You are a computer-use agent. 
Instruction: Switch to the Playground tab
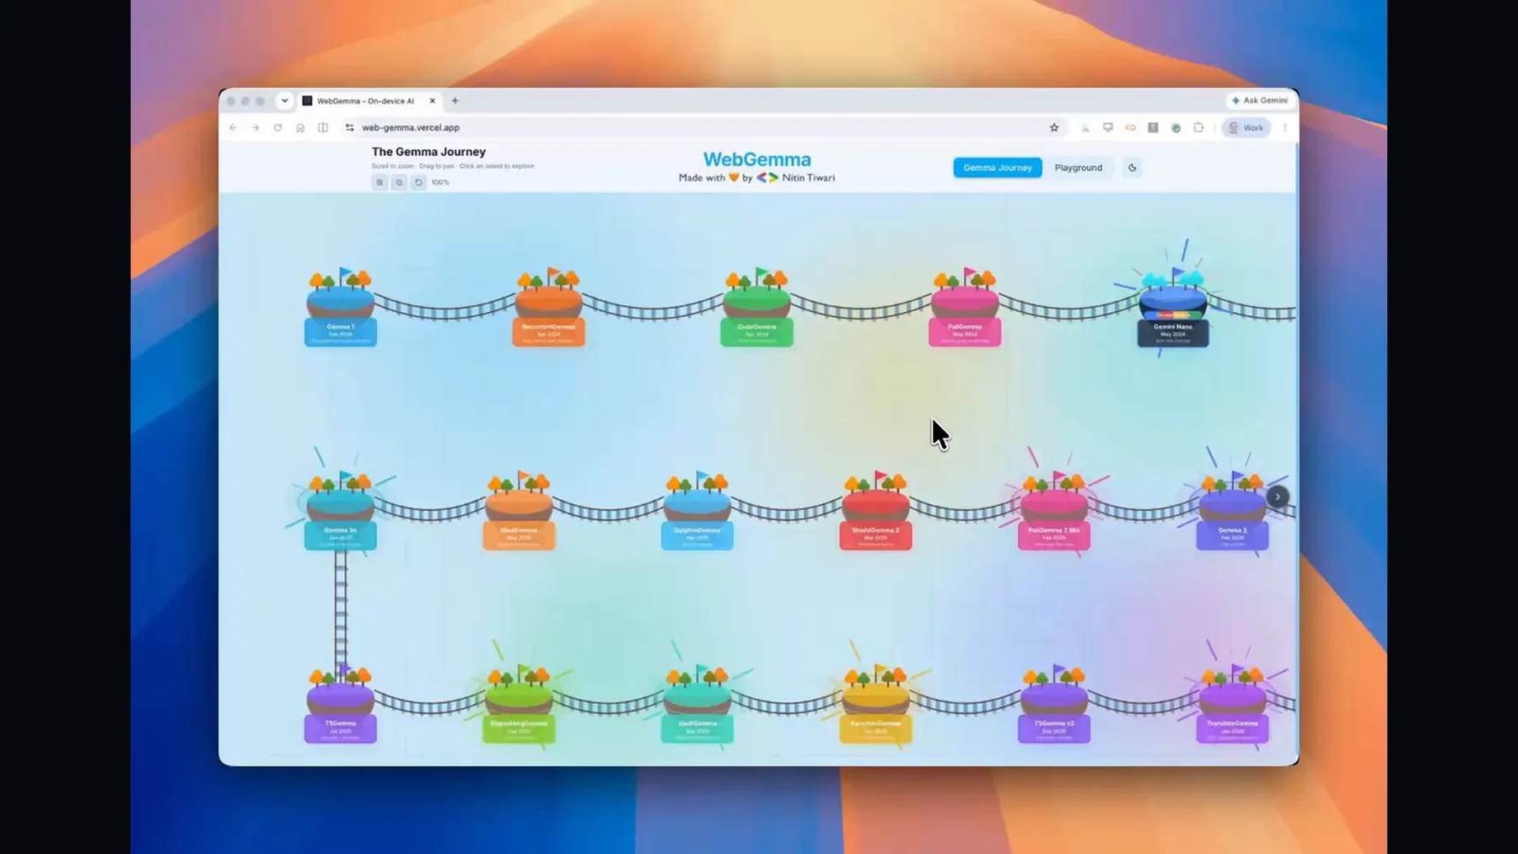1079,168
